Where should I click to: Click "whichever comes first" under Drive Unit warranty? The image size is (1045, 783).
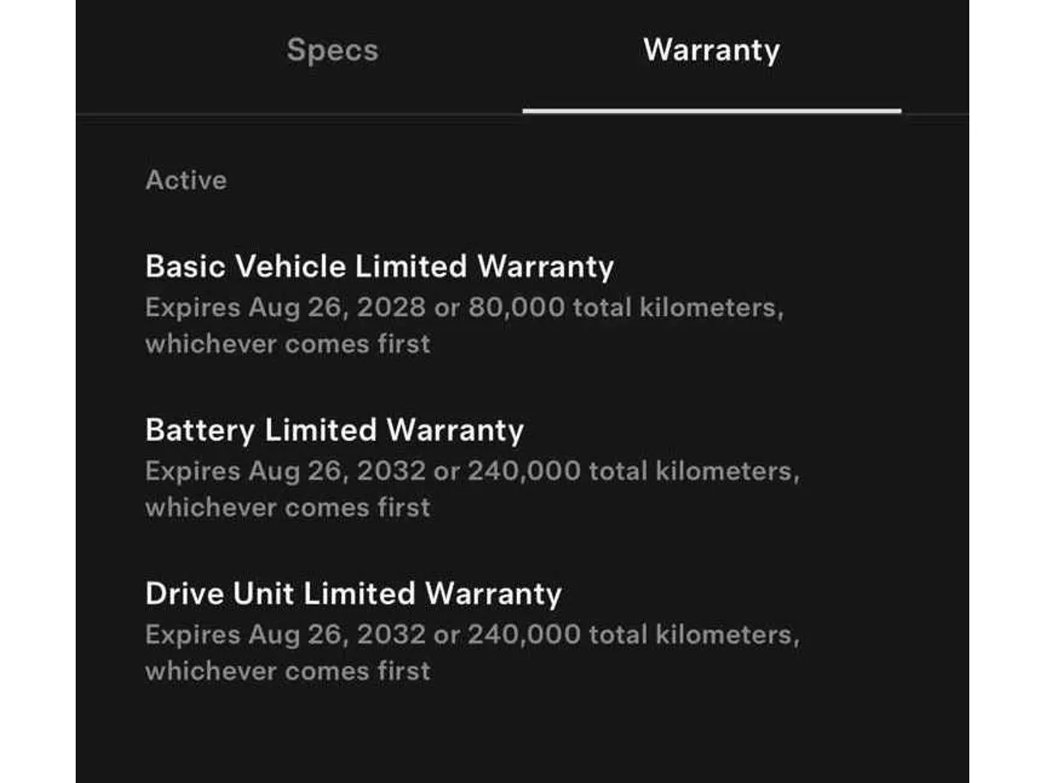point(287,670)
